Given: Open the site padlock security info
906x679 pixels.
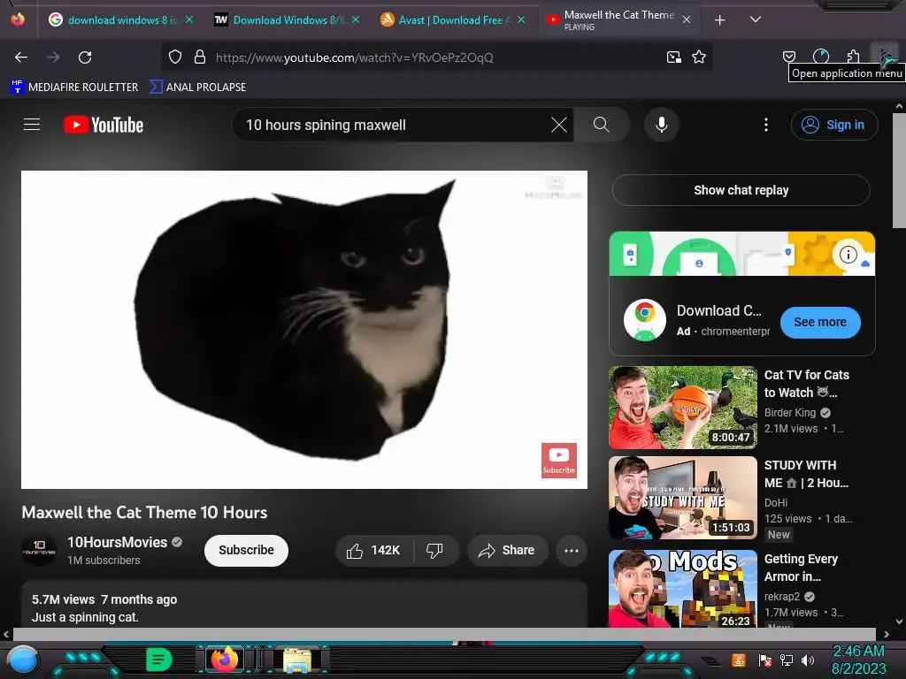Looking at the screenshot, I should pyautogui.click(x=200, y=57).
